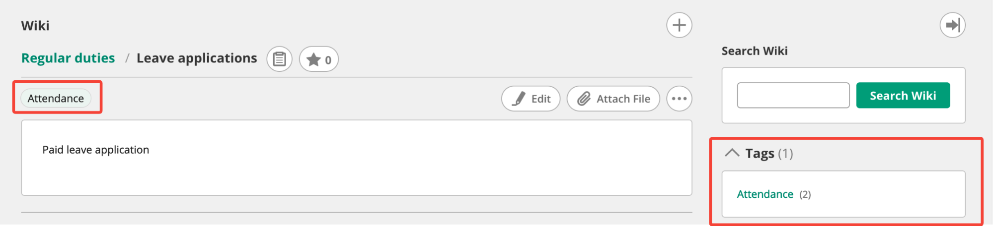The image size is (993, 226).
Task: Star the Leave applications page
Action: tap(313, 60)
